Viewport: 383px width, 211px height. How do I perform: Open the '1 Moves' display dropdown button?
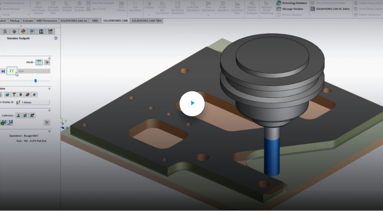point(32,102)
